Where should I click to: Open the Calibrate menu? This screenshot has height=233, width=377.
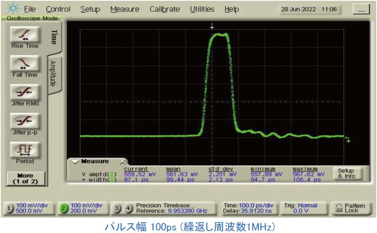[165, 9]
